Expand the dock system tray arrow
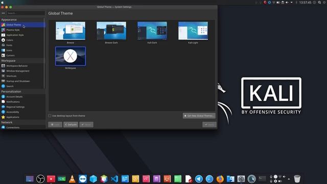The image size is (327, 184). click(x=289, y=179)
